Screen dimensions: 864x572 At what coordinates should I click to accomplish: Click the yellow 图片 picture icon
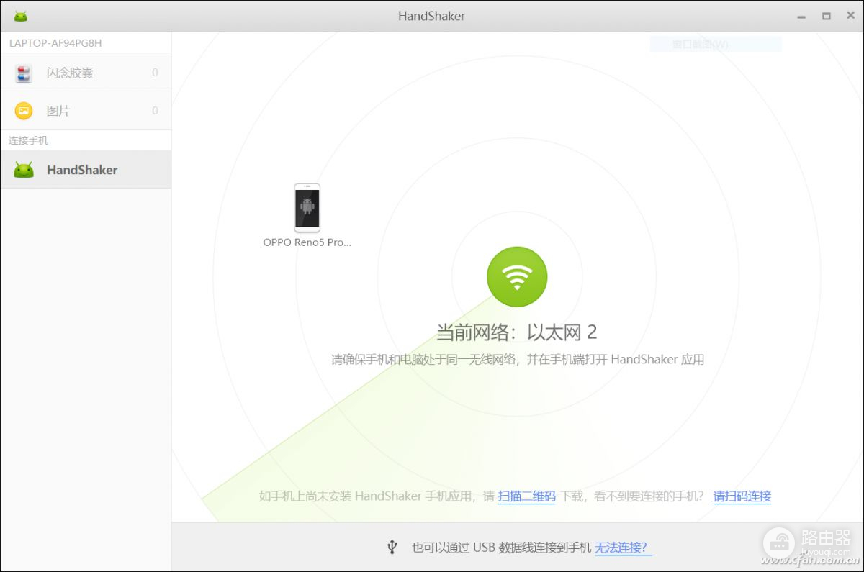click(24, 111)
